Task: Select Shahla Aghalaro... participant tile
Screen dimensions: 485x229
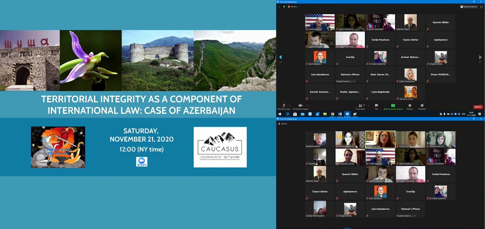Action: pyautogui.click(x=350, y=92)
